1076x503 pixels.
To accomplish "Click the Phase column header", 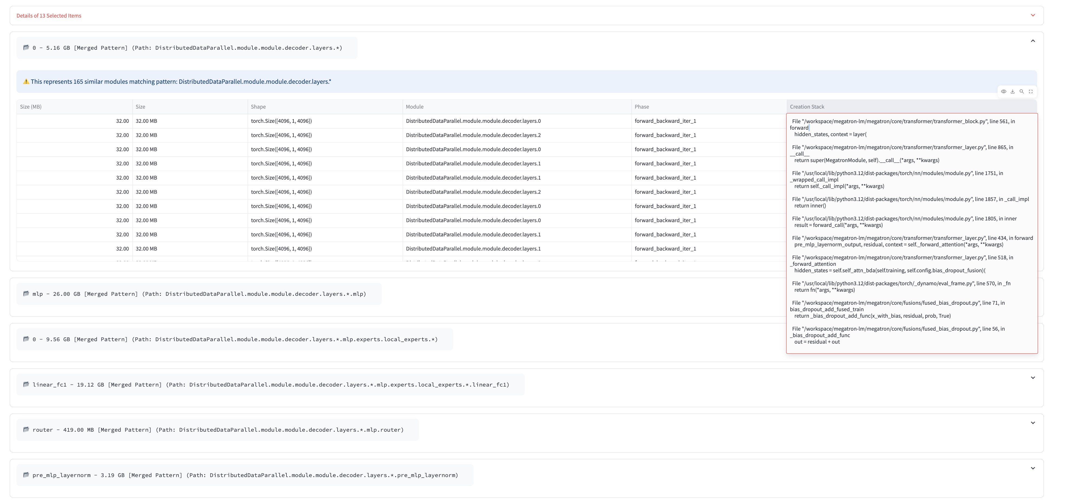I will coord(642,107).
